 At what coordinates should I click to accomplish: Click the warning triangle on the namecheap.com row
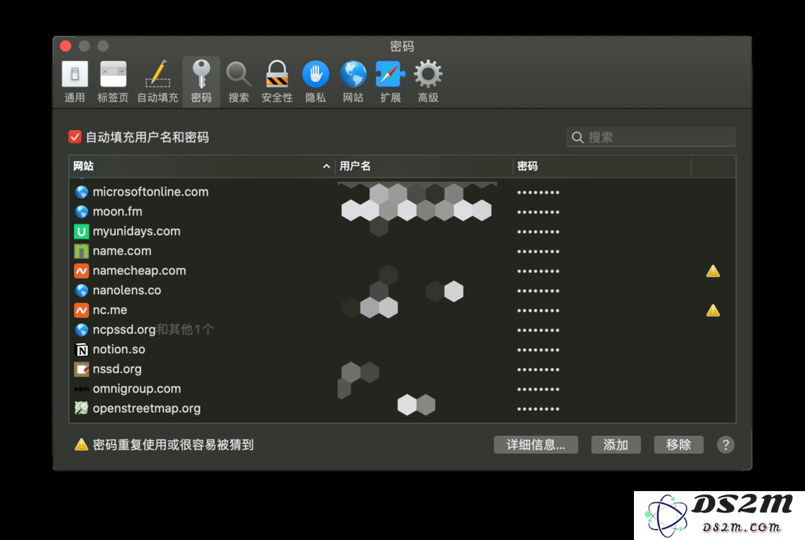click(x=713, y=271)
